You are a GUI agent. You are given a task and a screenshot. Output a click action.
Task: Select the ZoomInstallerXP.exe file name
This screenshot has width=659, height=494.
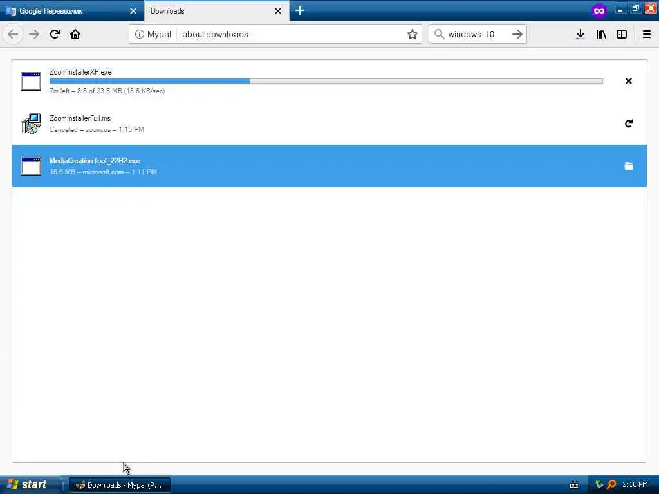coord(80,72)
